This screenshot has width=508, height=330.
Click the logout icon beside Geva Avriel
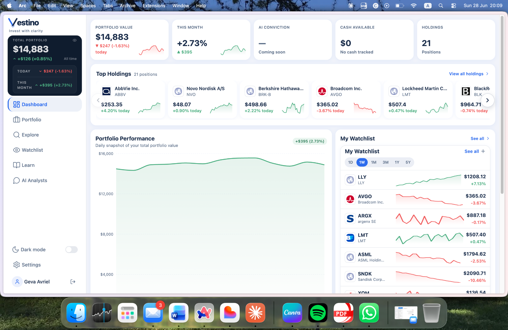(73, 282)
